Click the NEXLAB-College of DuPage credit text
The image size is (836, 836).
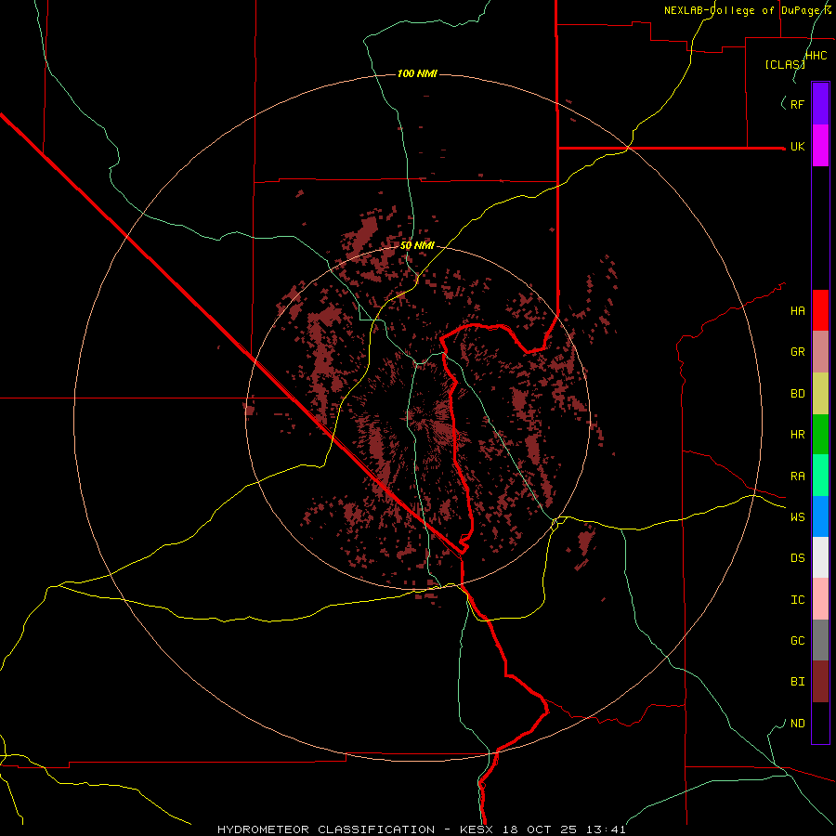tap(747, 10)
